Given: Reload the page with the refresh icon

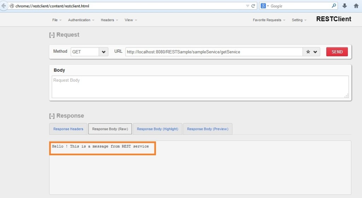Looking at the screenshot, I should point(253,6).
